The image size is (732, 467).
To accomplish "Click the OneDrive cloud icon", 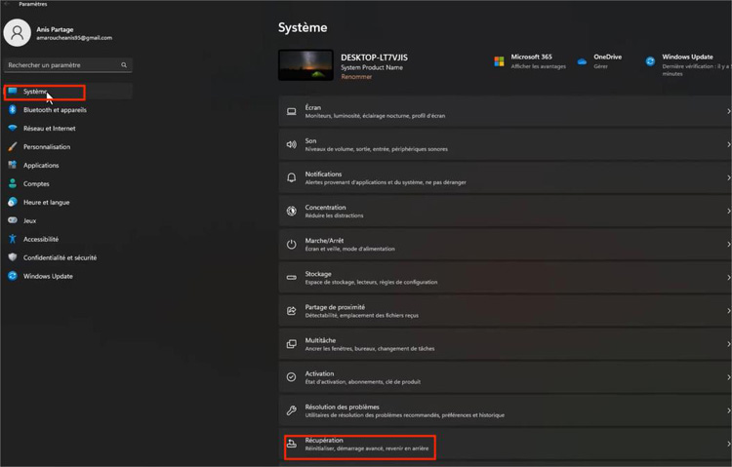I will (x=582, y=61).
